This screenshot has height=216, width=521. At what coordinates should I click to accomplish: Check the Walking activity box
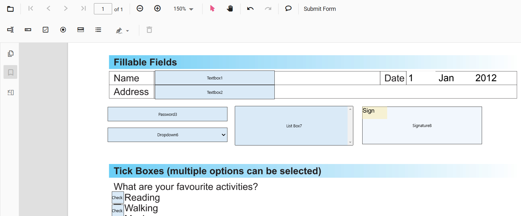point(117,210)
